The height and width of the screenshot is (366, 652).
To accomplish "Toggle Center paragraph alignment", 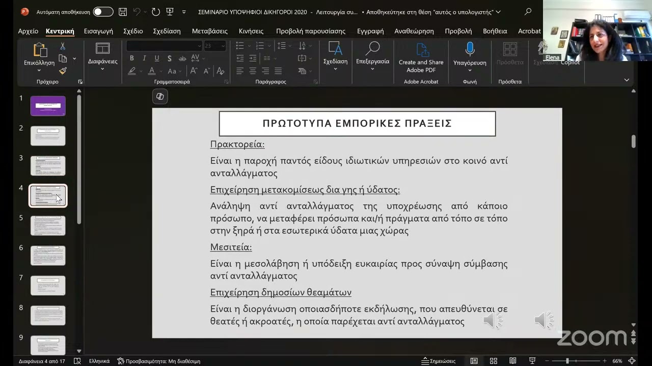I will point(253,71).
